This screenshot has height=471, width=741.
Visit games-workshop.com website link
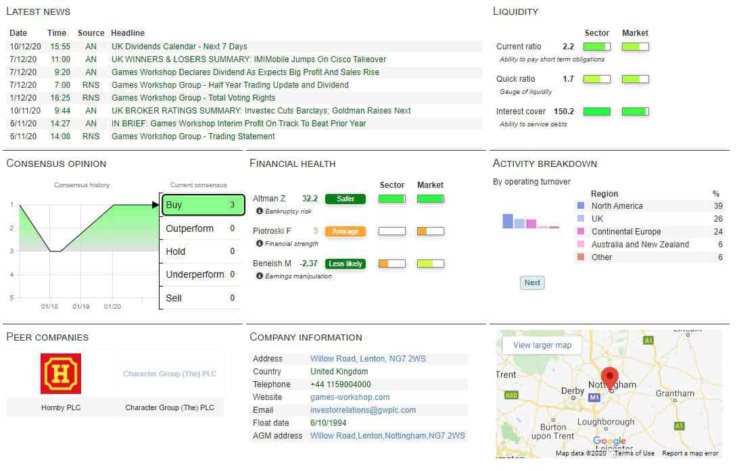(x=350, y=397)
